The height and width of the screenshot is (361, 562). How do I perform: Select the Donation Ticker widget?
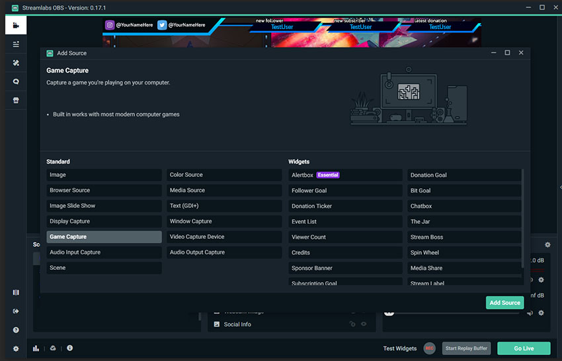(x=346, y=206)
